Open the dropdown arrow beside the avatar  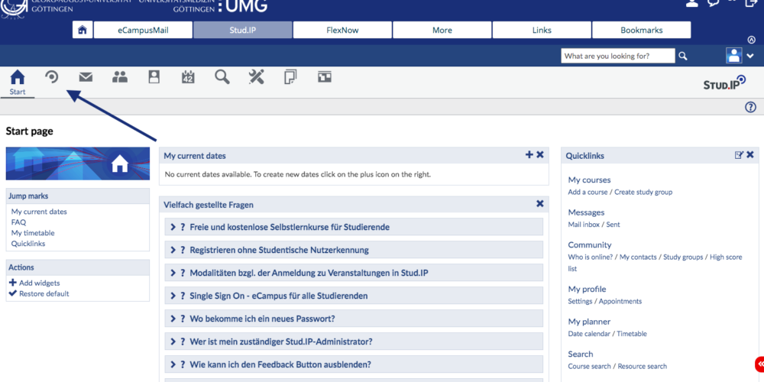(750, 56)
